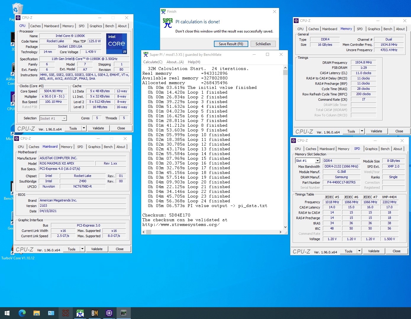Click Tools button in SPD window
The width and height of the screenshot is (411, 319).
point(349,251)
